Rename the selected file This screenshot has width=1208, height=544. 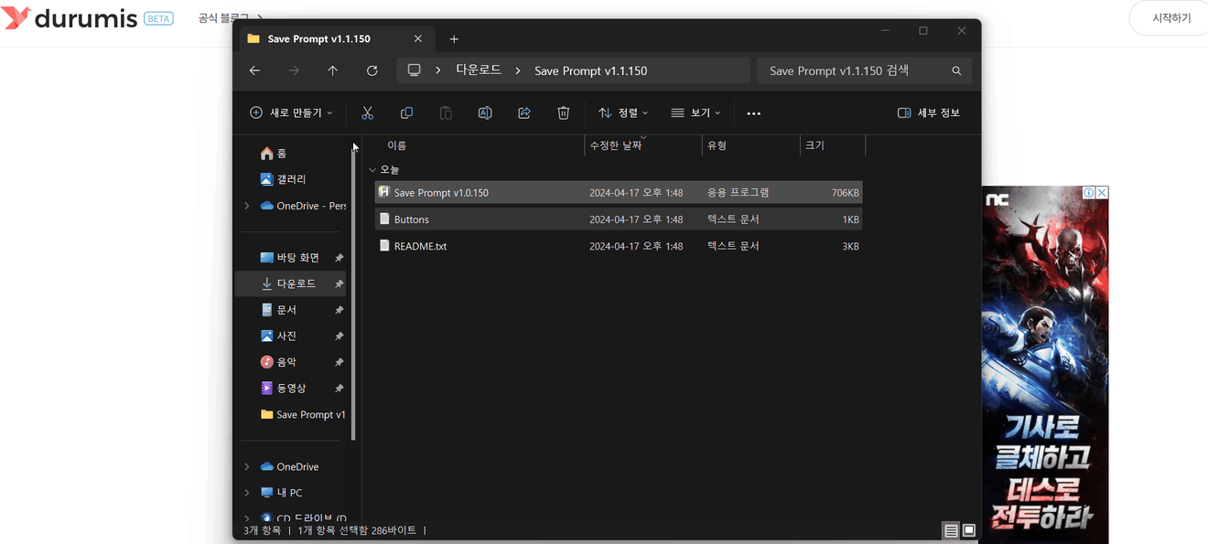pyautogui.click(x=485, y=112)
